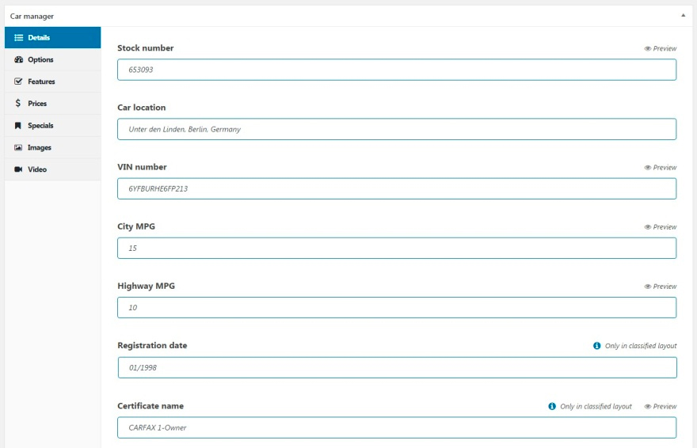
Task: Click into the Certificate name field
Action: click(x=397, y=427)
